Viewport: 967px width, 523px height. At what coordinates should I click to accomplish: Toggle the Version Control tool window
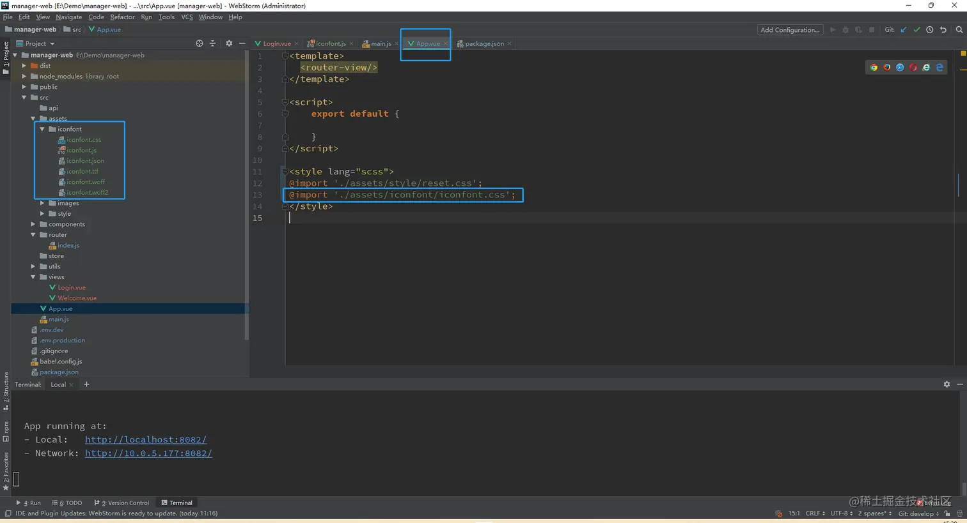(x=122, y=503)
